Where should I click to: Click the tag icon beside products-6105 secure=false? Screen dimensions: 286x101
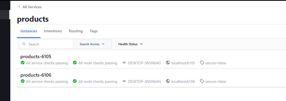point(202,63)
